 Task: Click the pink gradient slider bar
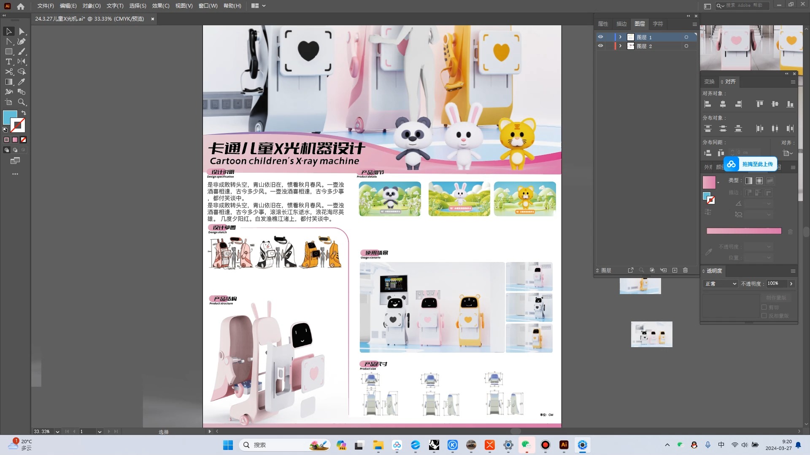pyautogui.click(x=744, y=231)
